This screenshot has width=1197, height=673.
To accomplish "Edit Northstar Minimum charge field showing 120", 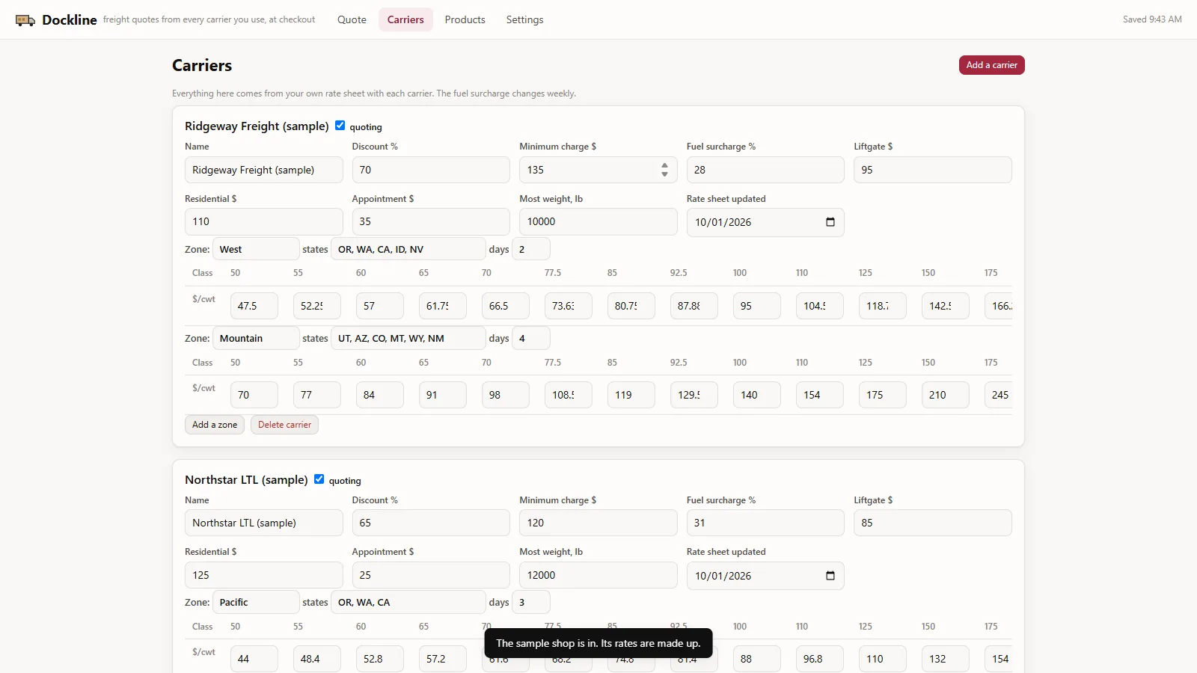I will (x=598, y=523).
